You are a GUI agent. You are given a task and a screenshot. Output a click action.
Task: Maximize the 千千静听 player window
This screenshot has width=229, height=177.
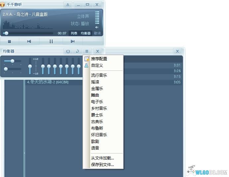(x=87, y=5)
